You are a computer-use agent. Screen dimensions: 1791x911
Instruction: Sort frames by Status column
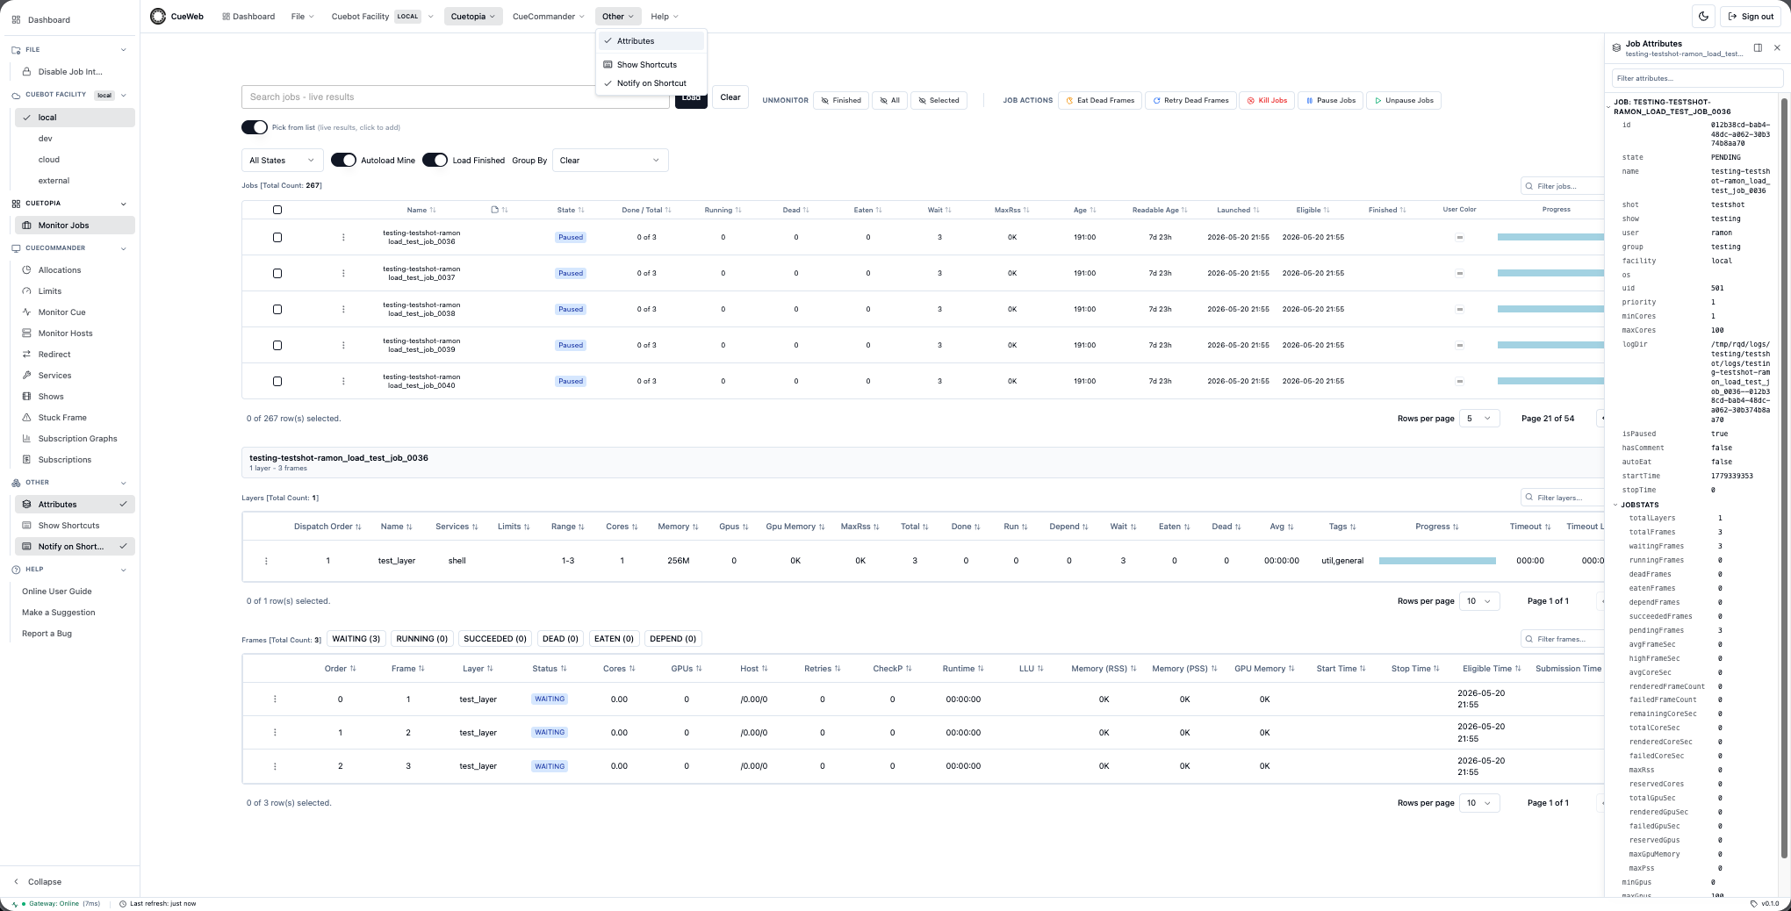pyautogui.click(x=549, y=669)
